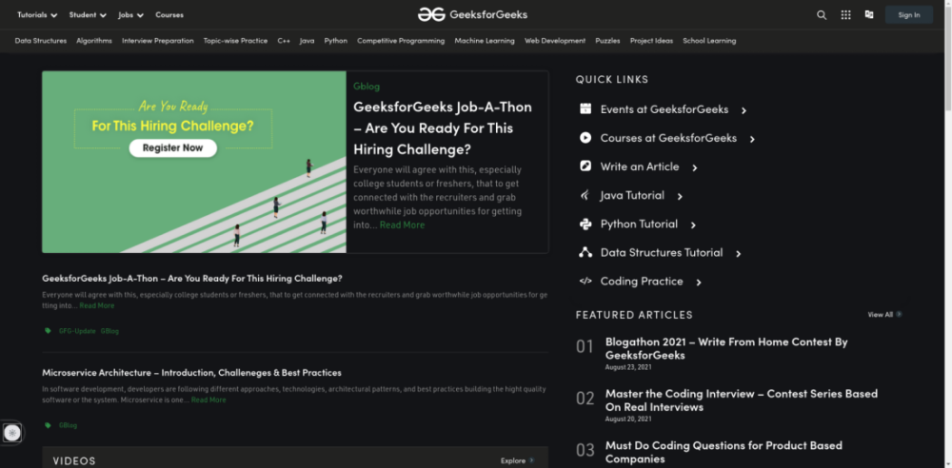Image resolution: width=952 pixels, height=468 pixels.
Task: Click the GeeksforGeeks logo icon
Action: (431, 14)
